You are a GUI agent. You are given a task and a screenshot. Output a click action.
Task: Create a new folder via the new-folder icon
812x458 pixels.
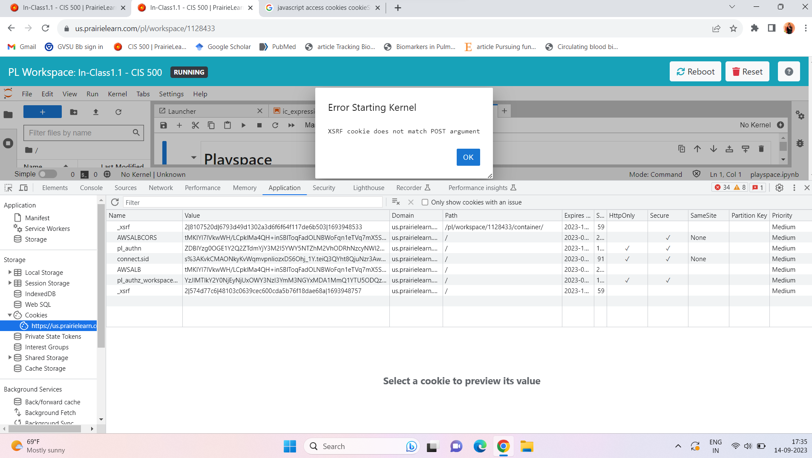[x=74, y=112]
